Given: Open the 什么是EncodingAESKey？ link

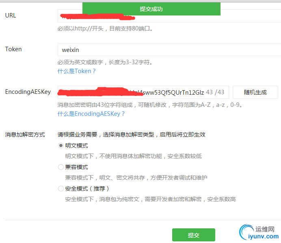Looking at the screenshot, I should pyautogui.click(x=91, y=114).
